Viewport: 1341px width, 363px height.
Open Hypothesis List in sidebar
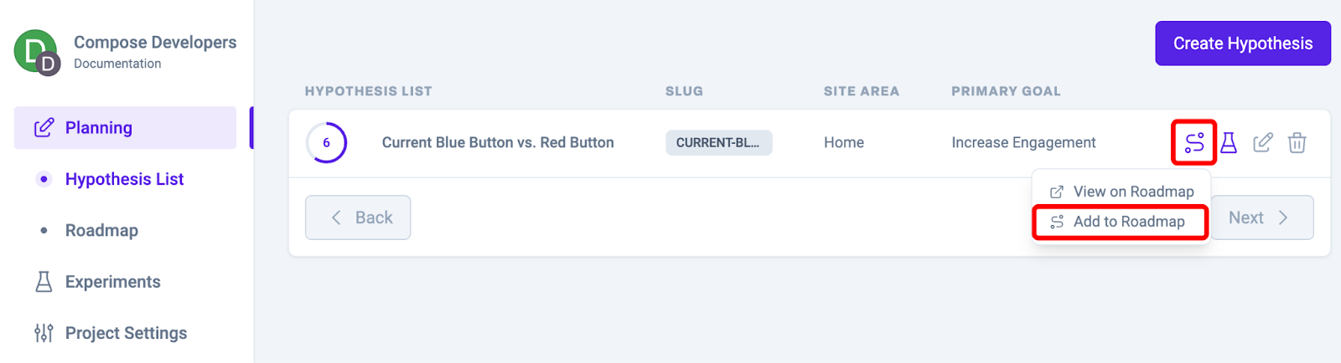pos(124,179)
